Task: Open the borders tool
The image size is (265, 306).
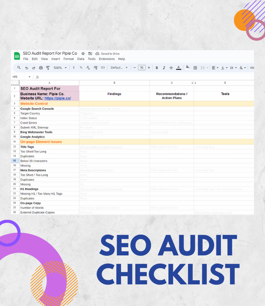Action: pos(195,68)
